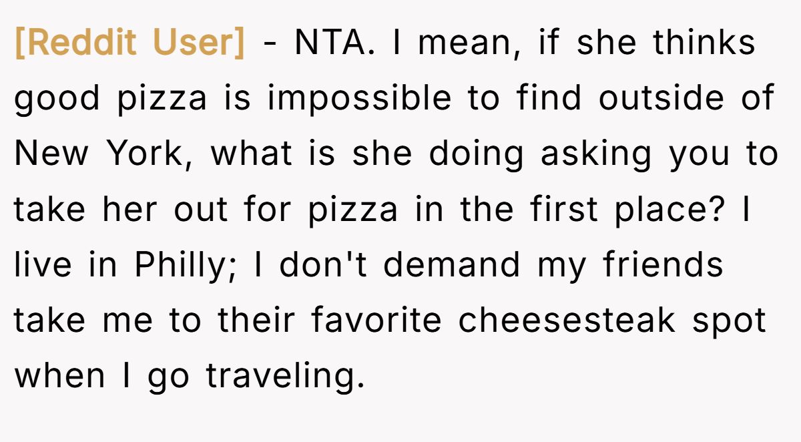801x442 pixels.
Task: Click the phrase "New York"
Action: [x=97, y=154]
